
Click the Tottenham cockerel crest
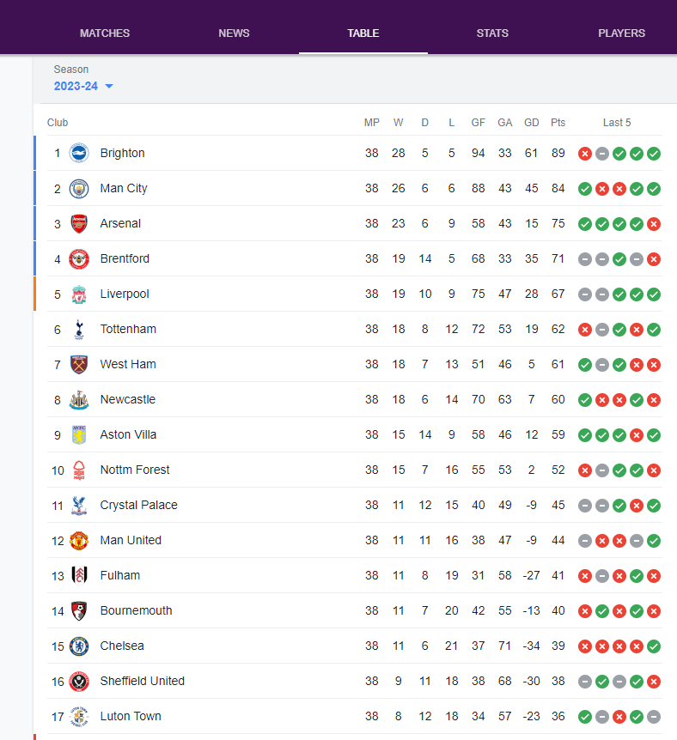[x=79, y=330]
